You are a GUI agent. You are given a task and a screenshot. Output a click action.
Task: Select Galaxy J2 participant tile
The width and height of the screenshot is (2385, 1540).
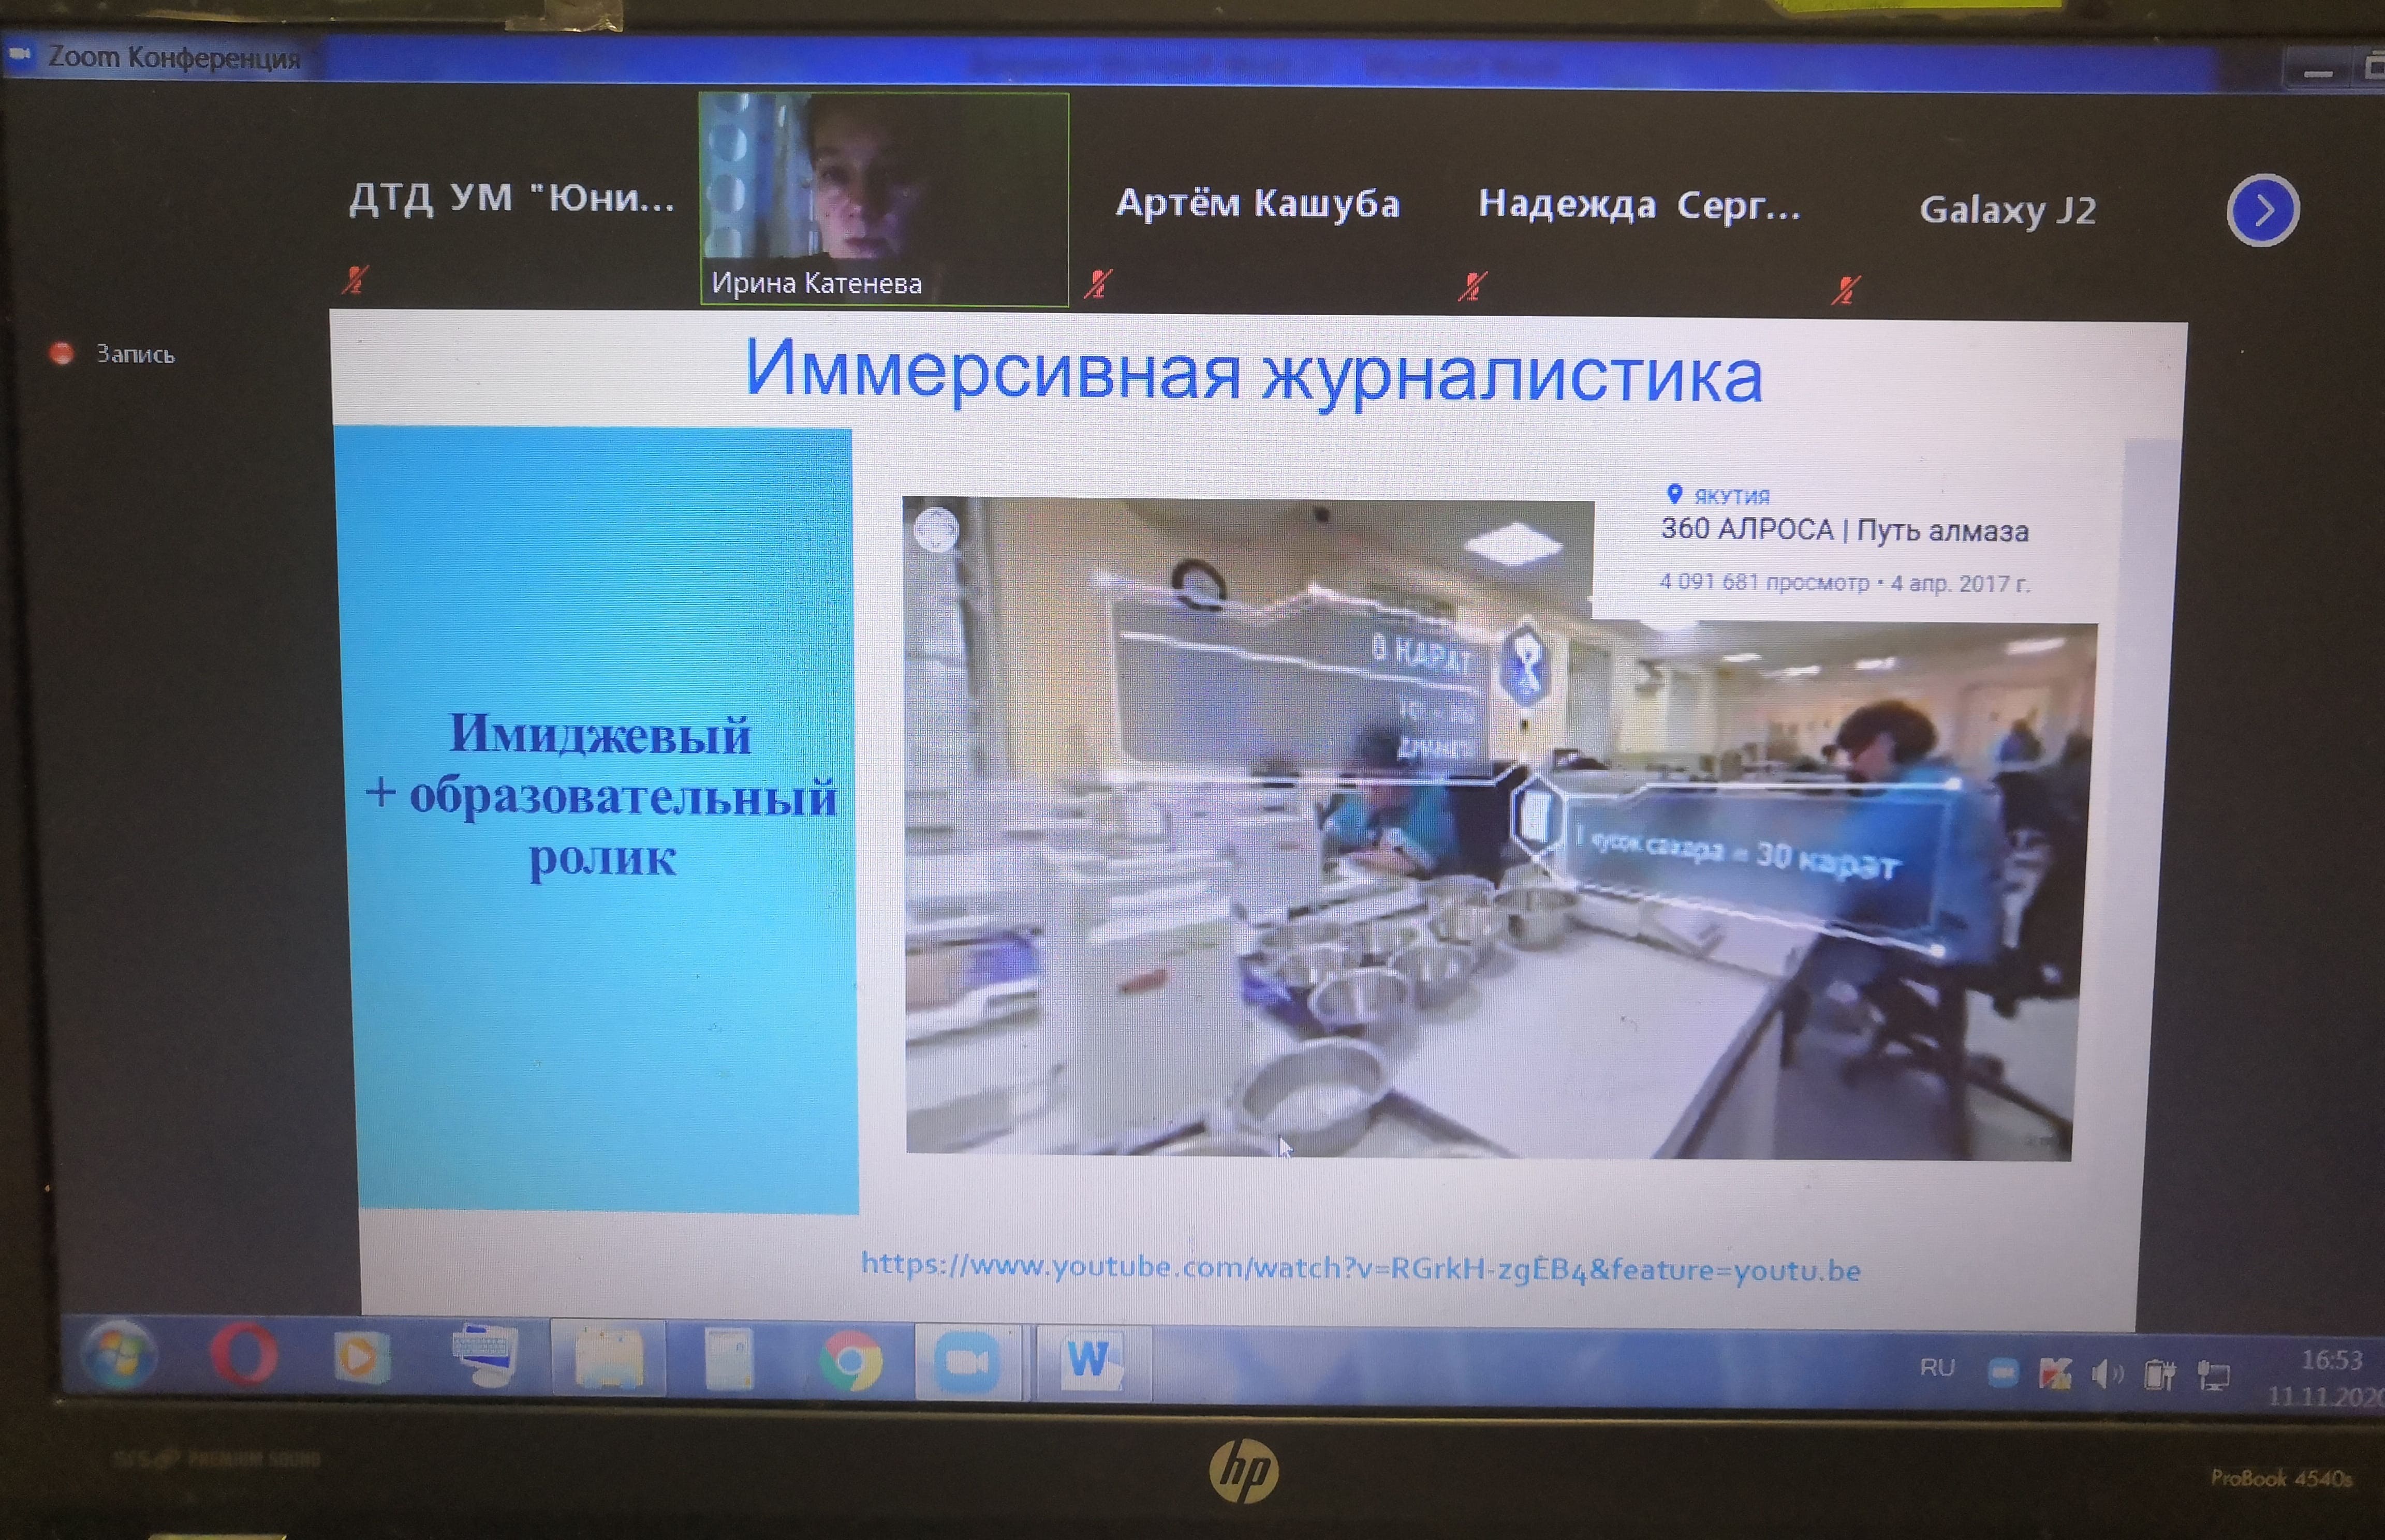2007,210
